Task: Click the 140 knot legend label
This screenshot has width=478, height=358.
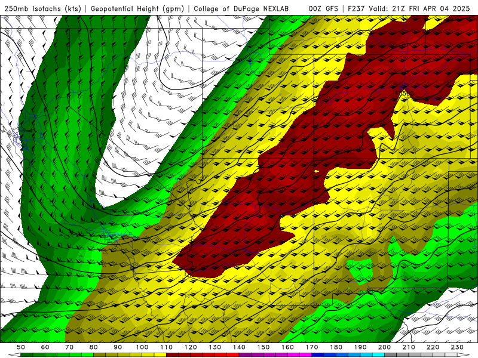Action: tap(239, 347)
